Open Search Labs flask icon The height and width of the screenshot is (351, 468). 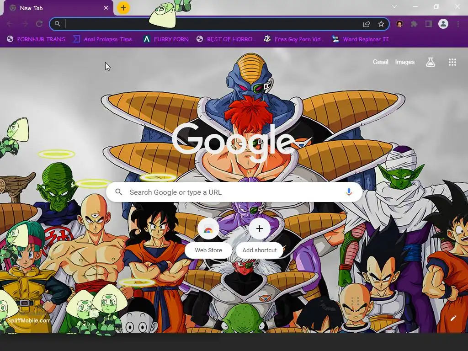431,62
